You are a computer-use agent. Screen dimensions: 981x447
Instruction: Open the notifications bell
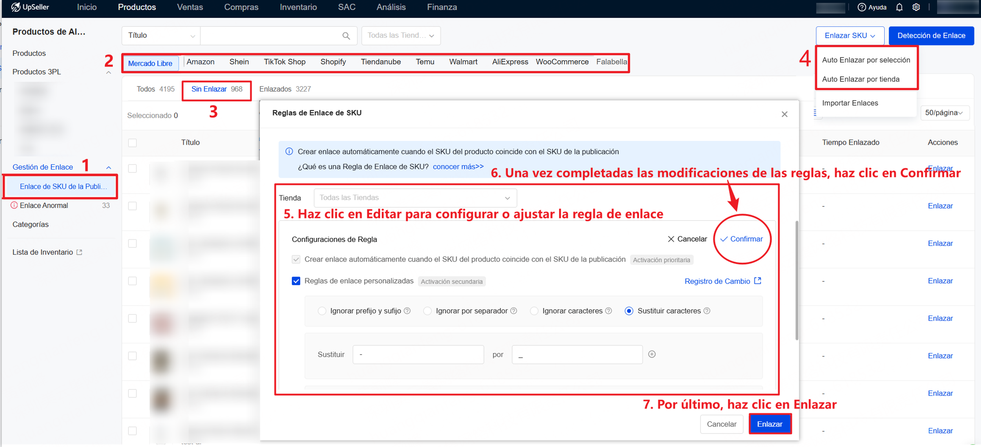point(899,7)
